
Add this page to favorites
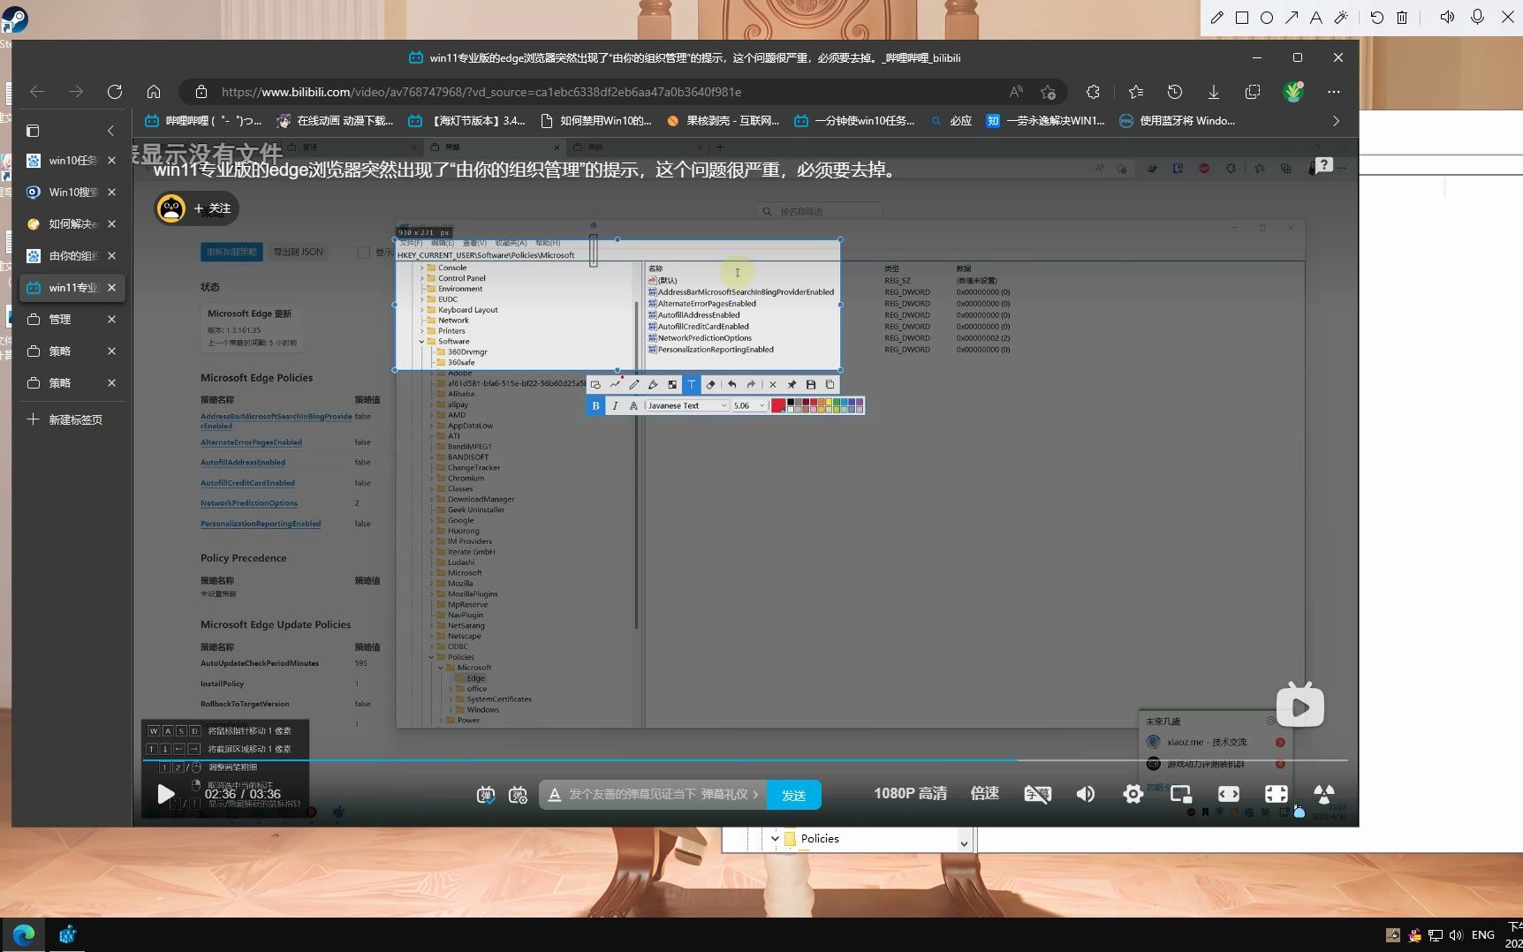pos(1049,92)
